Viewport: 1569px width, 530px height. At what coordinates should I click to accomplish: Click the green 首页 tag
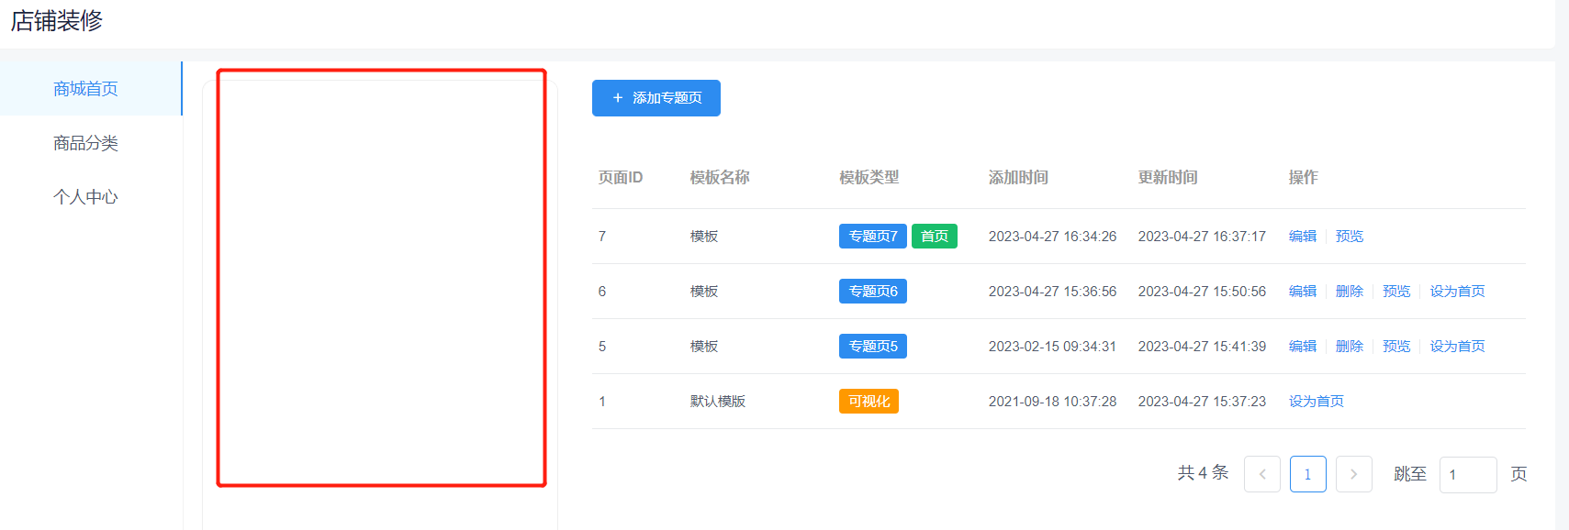click(x=935, y=237)
